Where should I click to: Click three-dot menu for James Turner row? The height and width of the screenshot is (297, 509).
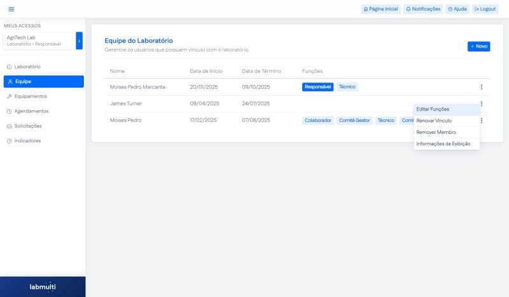pyautogui.click(x=481, y=103)
